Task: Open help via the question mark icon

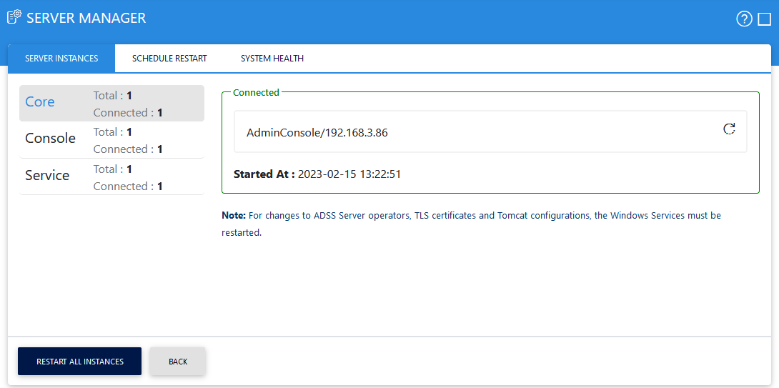Action: click(744, 19)
